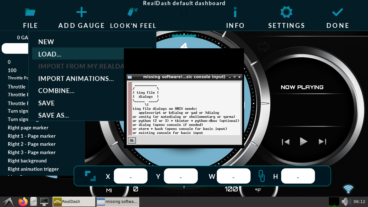Screen dimensions: 368x207
Task: Click the H height field
Action: point(298,176)
